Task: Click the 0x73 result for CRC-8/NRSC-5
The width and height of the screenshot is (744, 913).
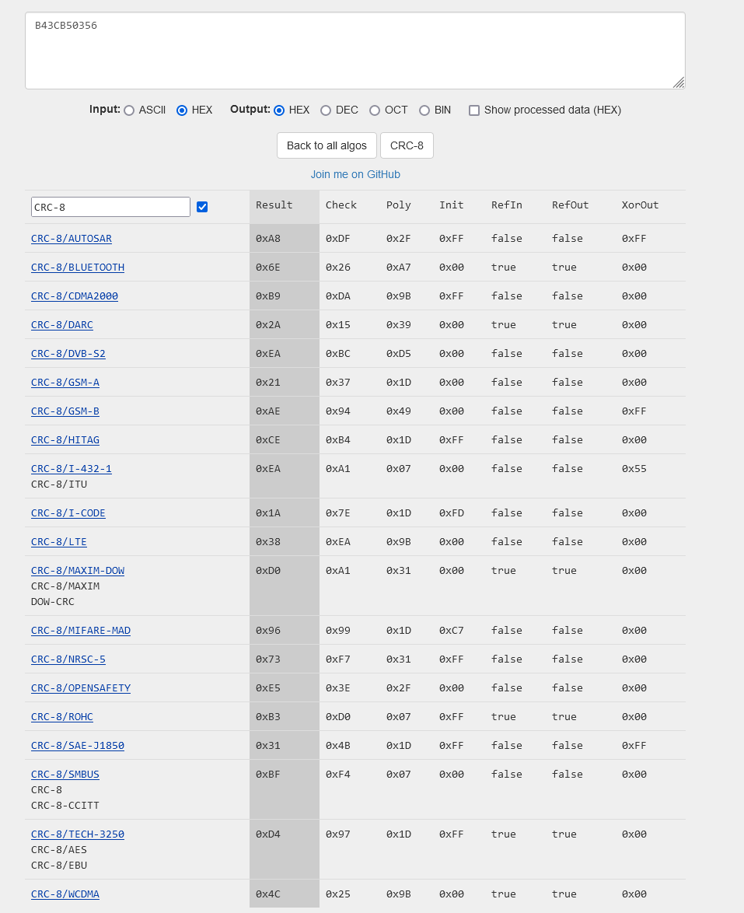Action: point(268,659)
